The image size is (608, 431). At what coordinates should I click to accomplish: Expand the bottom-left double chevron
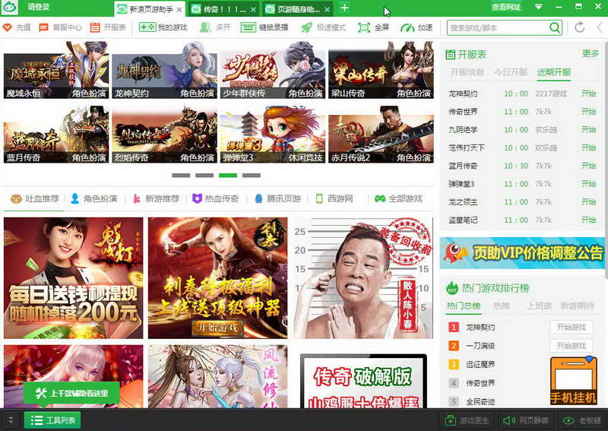pos(11,420)
